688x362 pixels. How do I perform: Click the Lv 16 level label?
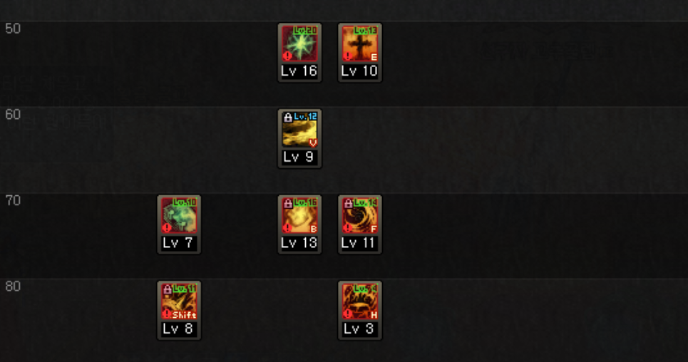click(x=299, y=71)
